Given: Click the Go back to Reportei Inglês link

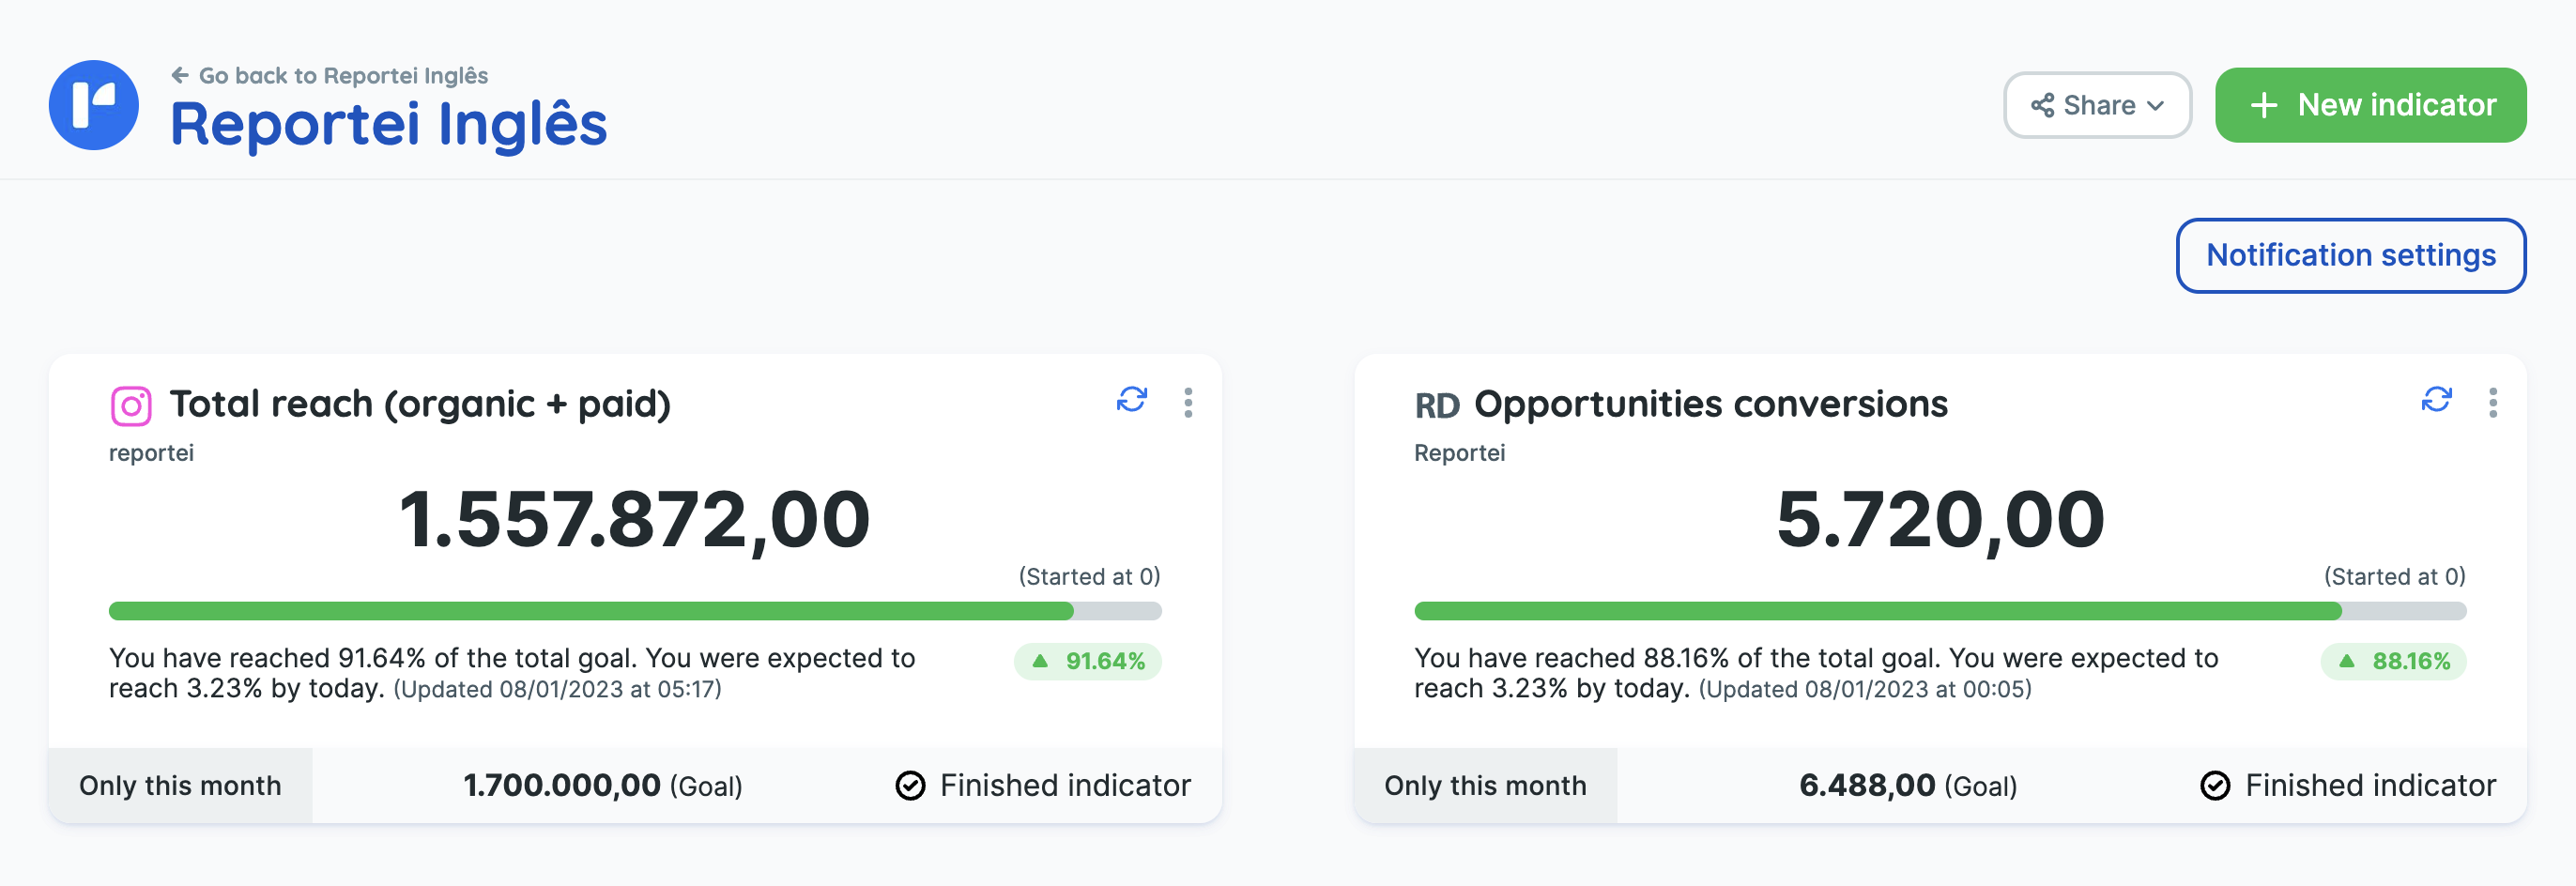Looking at the screenshot, I should pyautogui.click(x=344, y=74).
